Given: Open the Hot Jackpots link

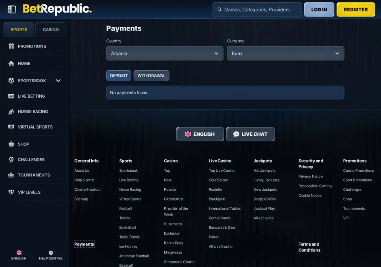Looking at the screenshot, I should 264,170.
